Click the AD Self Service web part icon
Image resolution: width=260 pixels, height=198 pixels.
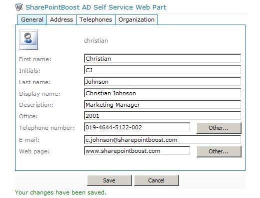[x=18, y=7]
